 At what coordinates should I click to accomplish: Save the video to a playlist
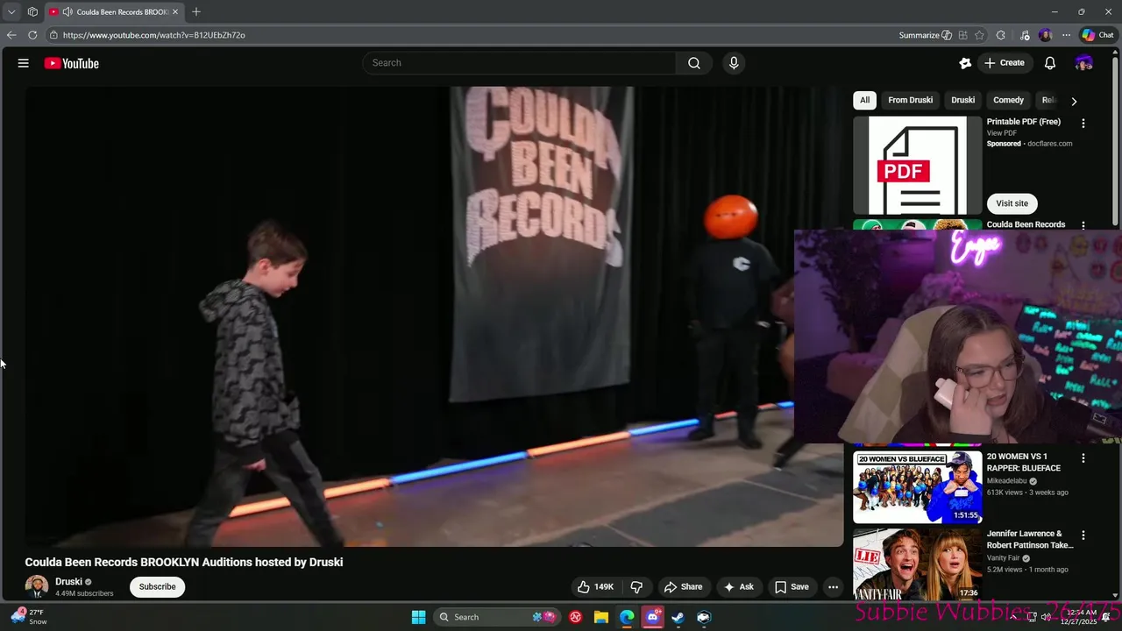(x=792, y=587)
